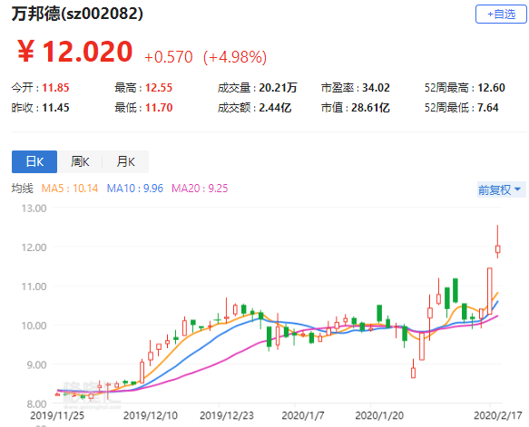Click the MA10 : 9.96 indicator
Viewport: 529px width, 427px height.
[135, 188]
